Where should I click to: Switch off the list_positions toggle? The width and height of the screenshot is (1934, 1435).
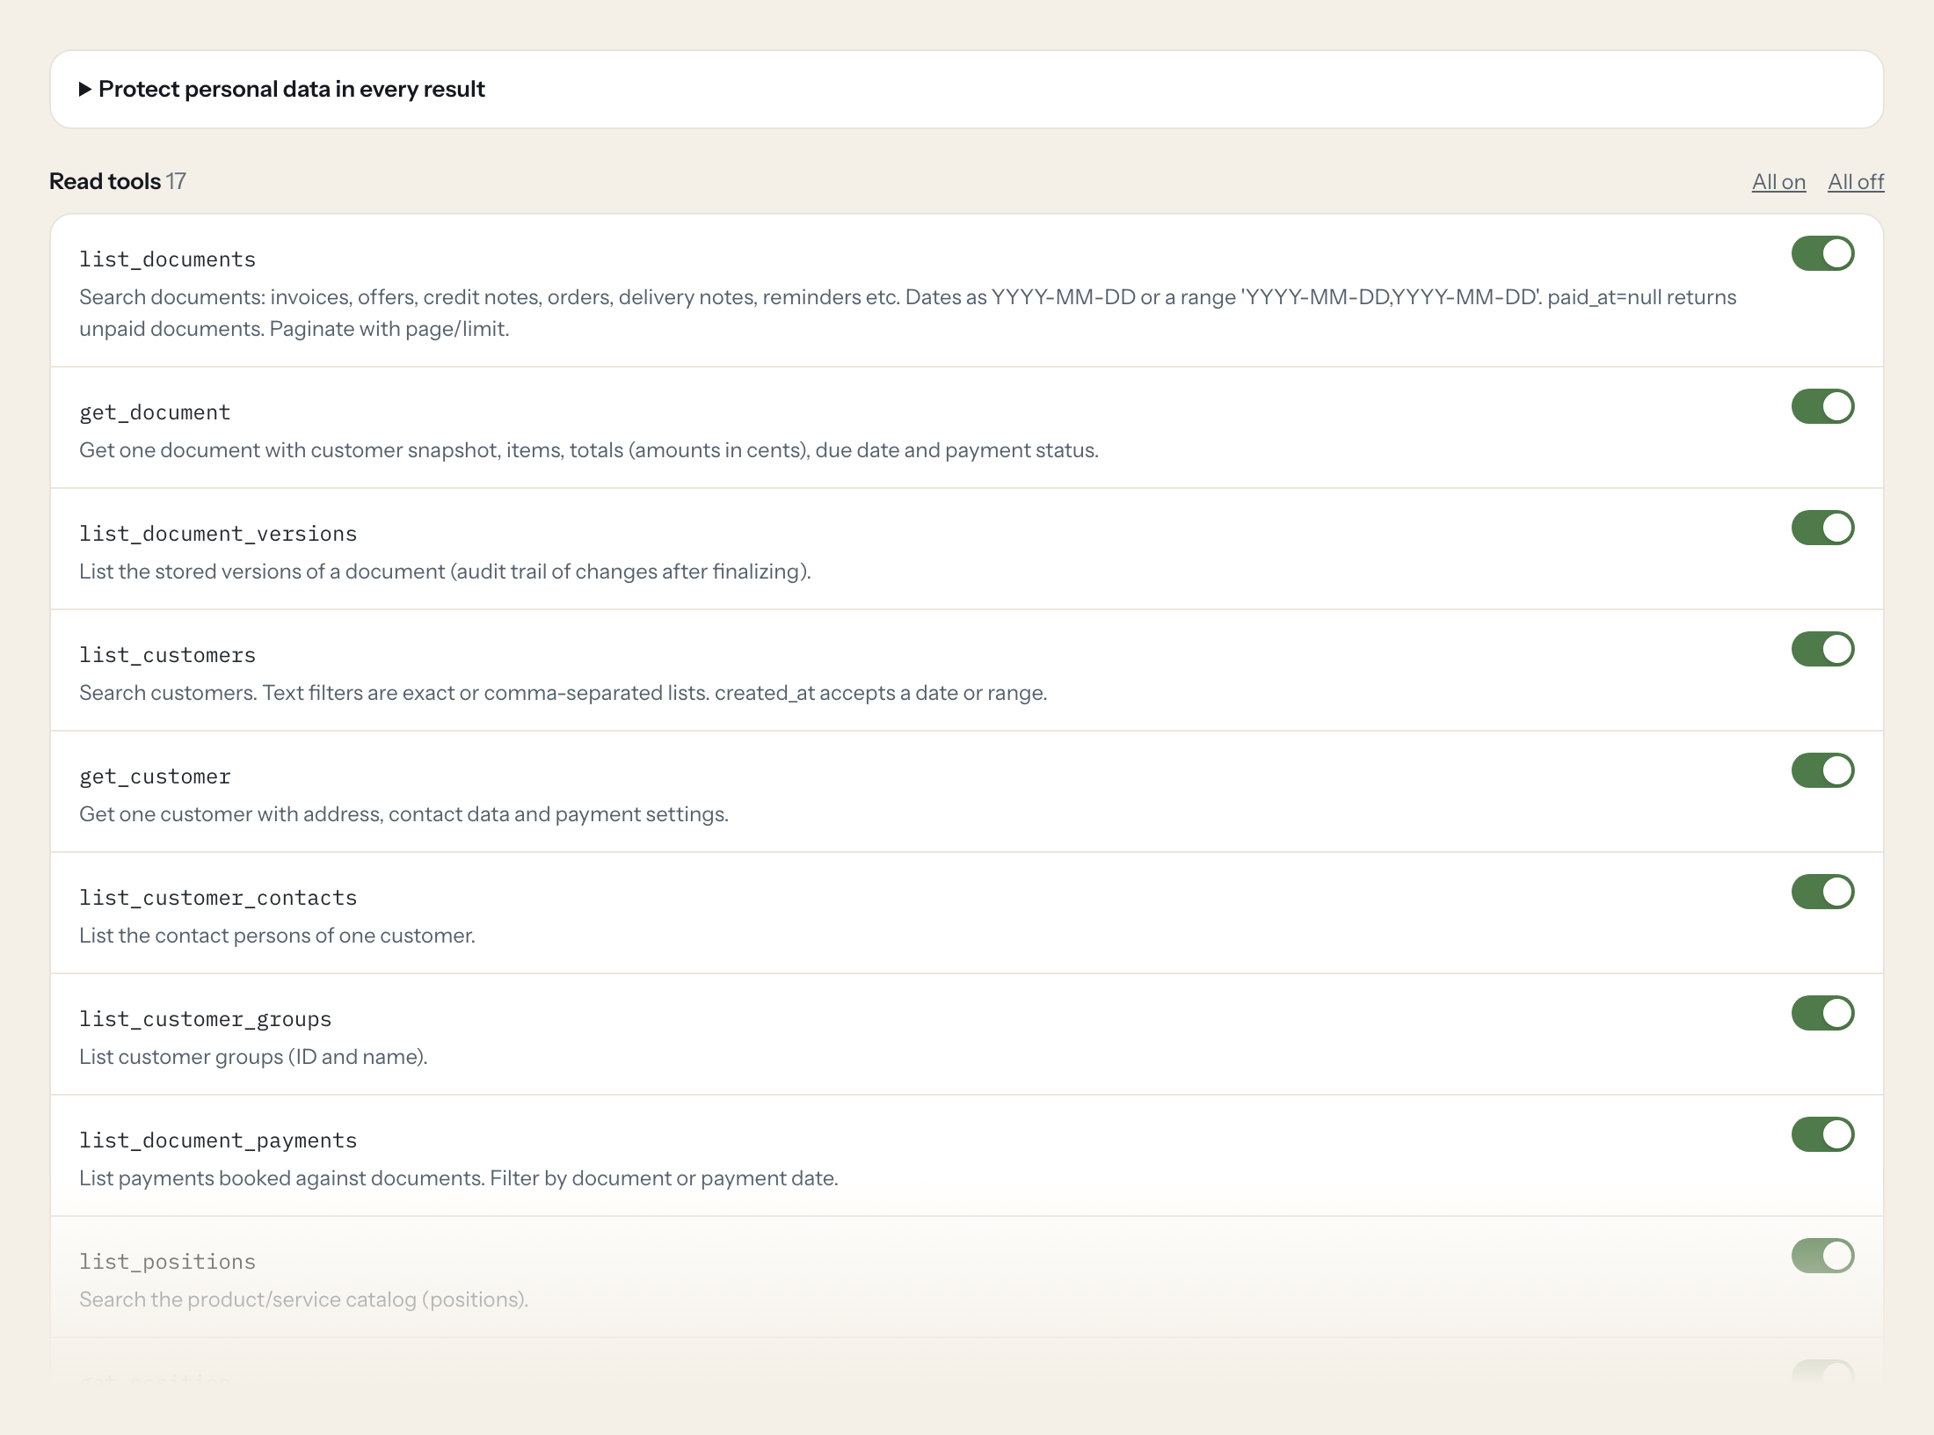click(x=1823, y=1256)
